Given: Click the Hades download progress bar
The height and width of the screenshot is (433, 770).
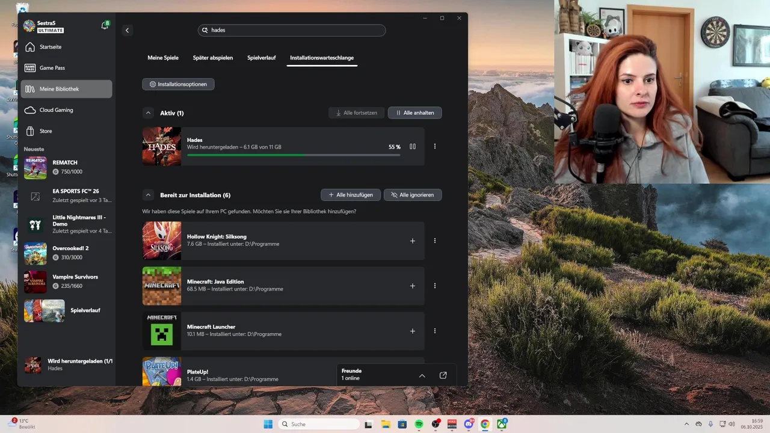Looking at the screenshot, I should point(294,155).
